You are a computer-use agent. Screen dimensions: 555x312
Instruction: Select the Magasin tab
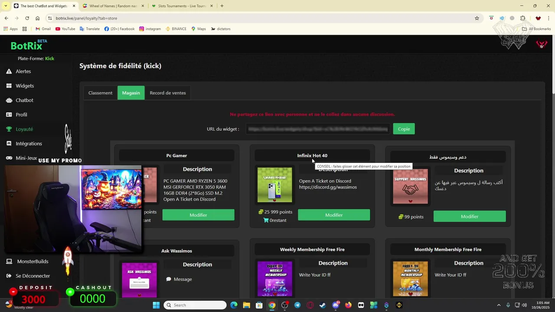point(131,93)
